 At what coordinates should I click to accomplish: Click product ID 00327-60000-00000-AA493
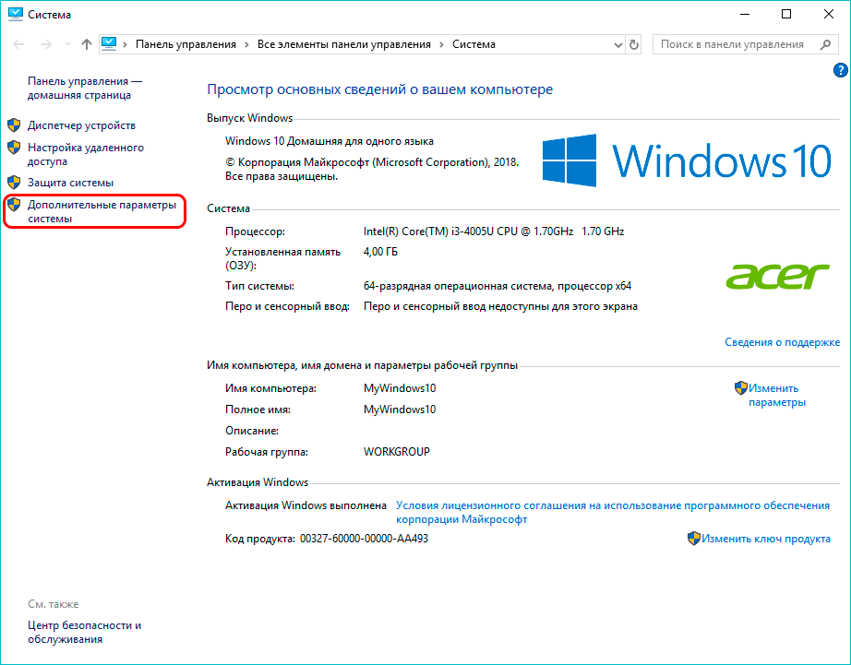click(x=365, y=539)
